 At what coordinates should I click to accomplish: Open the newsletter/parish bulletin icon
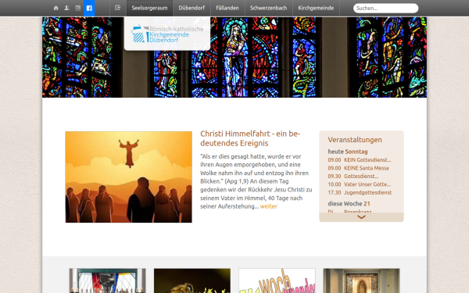(x=77, y=8)
